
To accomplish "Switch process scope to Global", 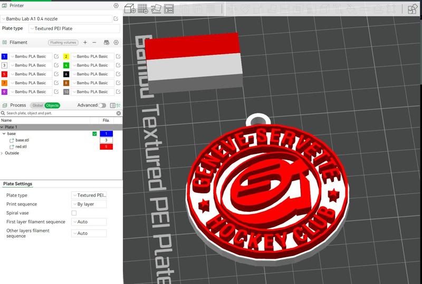I will (37, 105).
